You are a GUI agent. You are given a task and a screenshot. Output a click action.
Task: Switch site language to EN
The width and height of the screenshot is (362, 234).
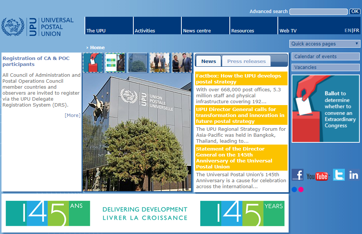coord(348,31)
